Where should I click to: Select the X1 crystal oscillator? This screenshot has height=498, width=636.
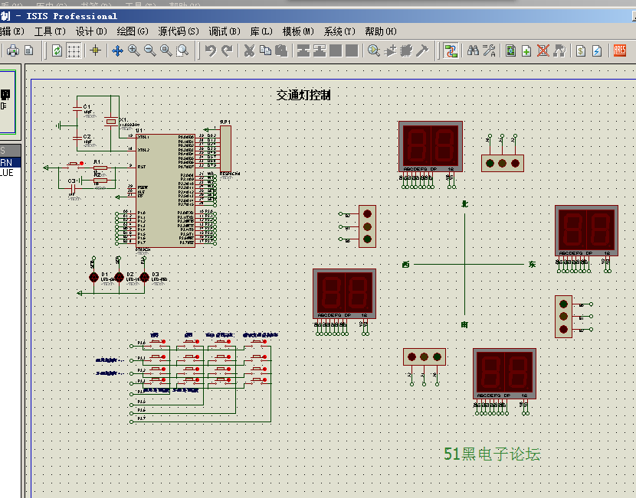[111, 122]
